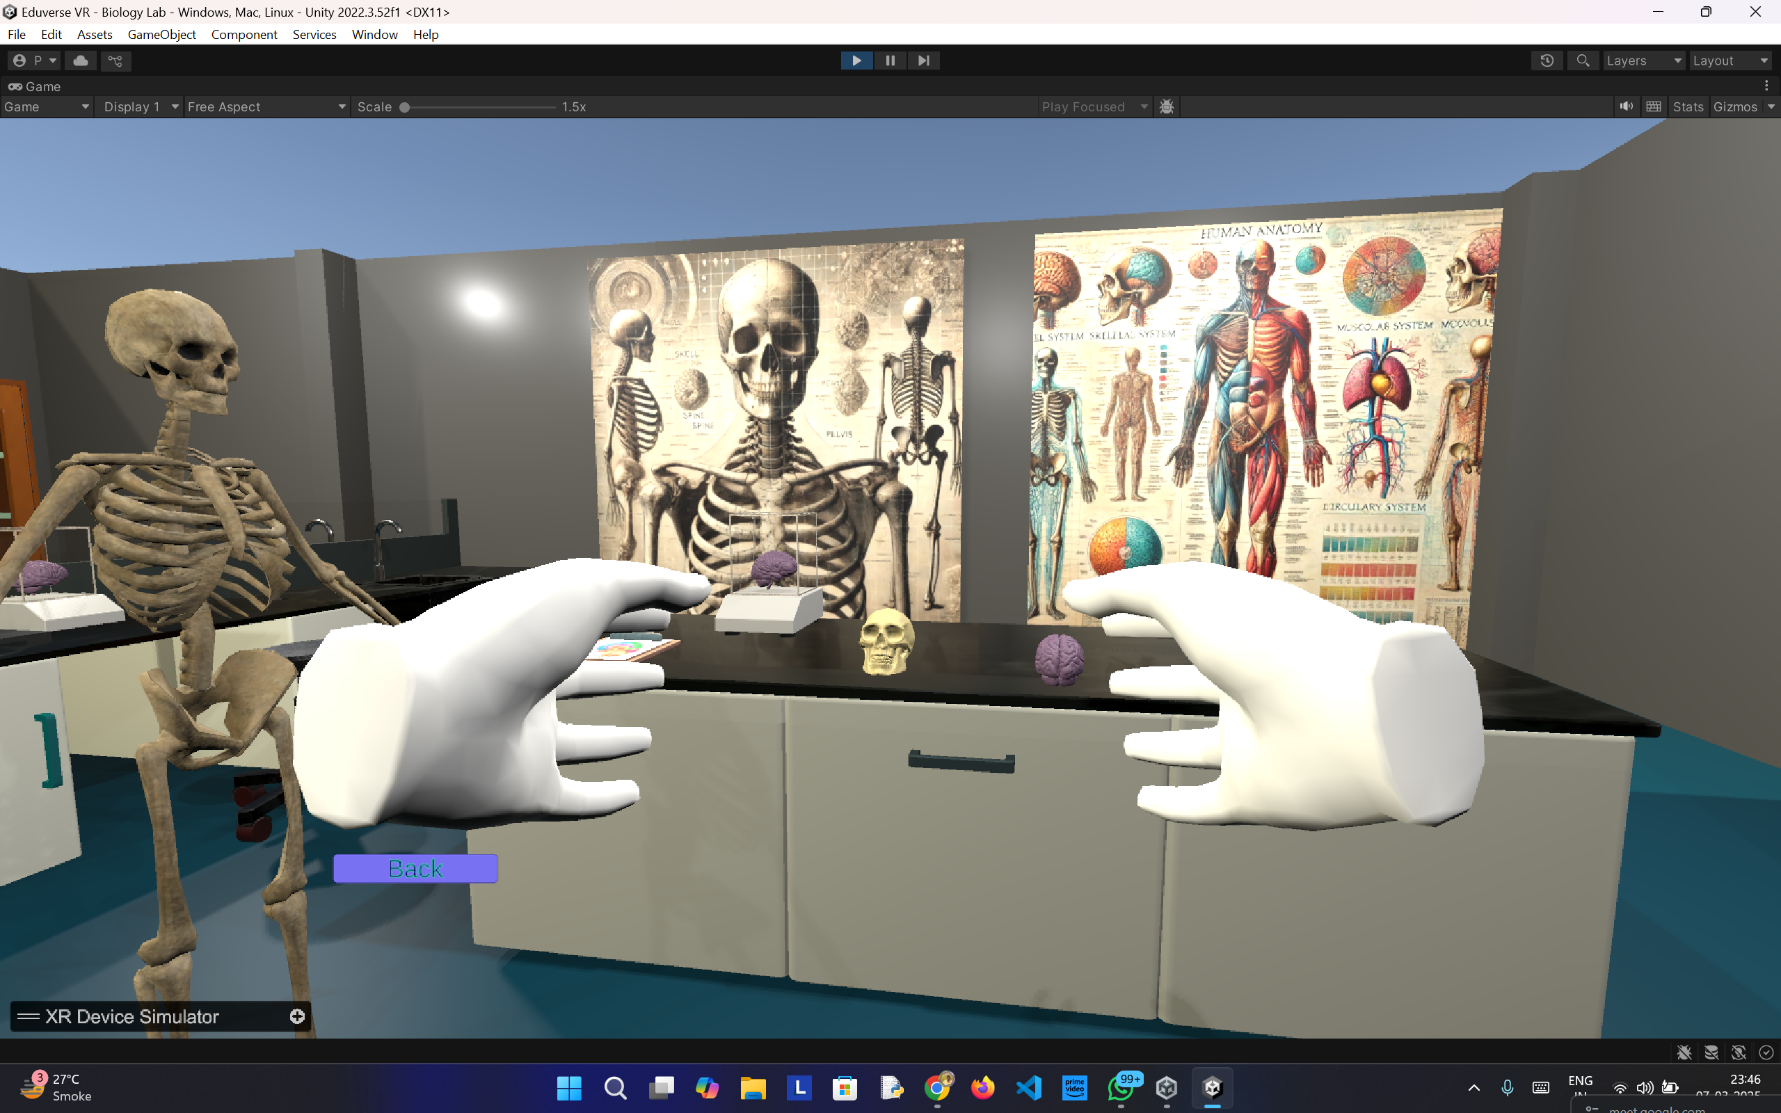Image resolution: width=1781 pixels, height=1113 pixels.
Task: Step forward one frame
Action: click(924, 61)
